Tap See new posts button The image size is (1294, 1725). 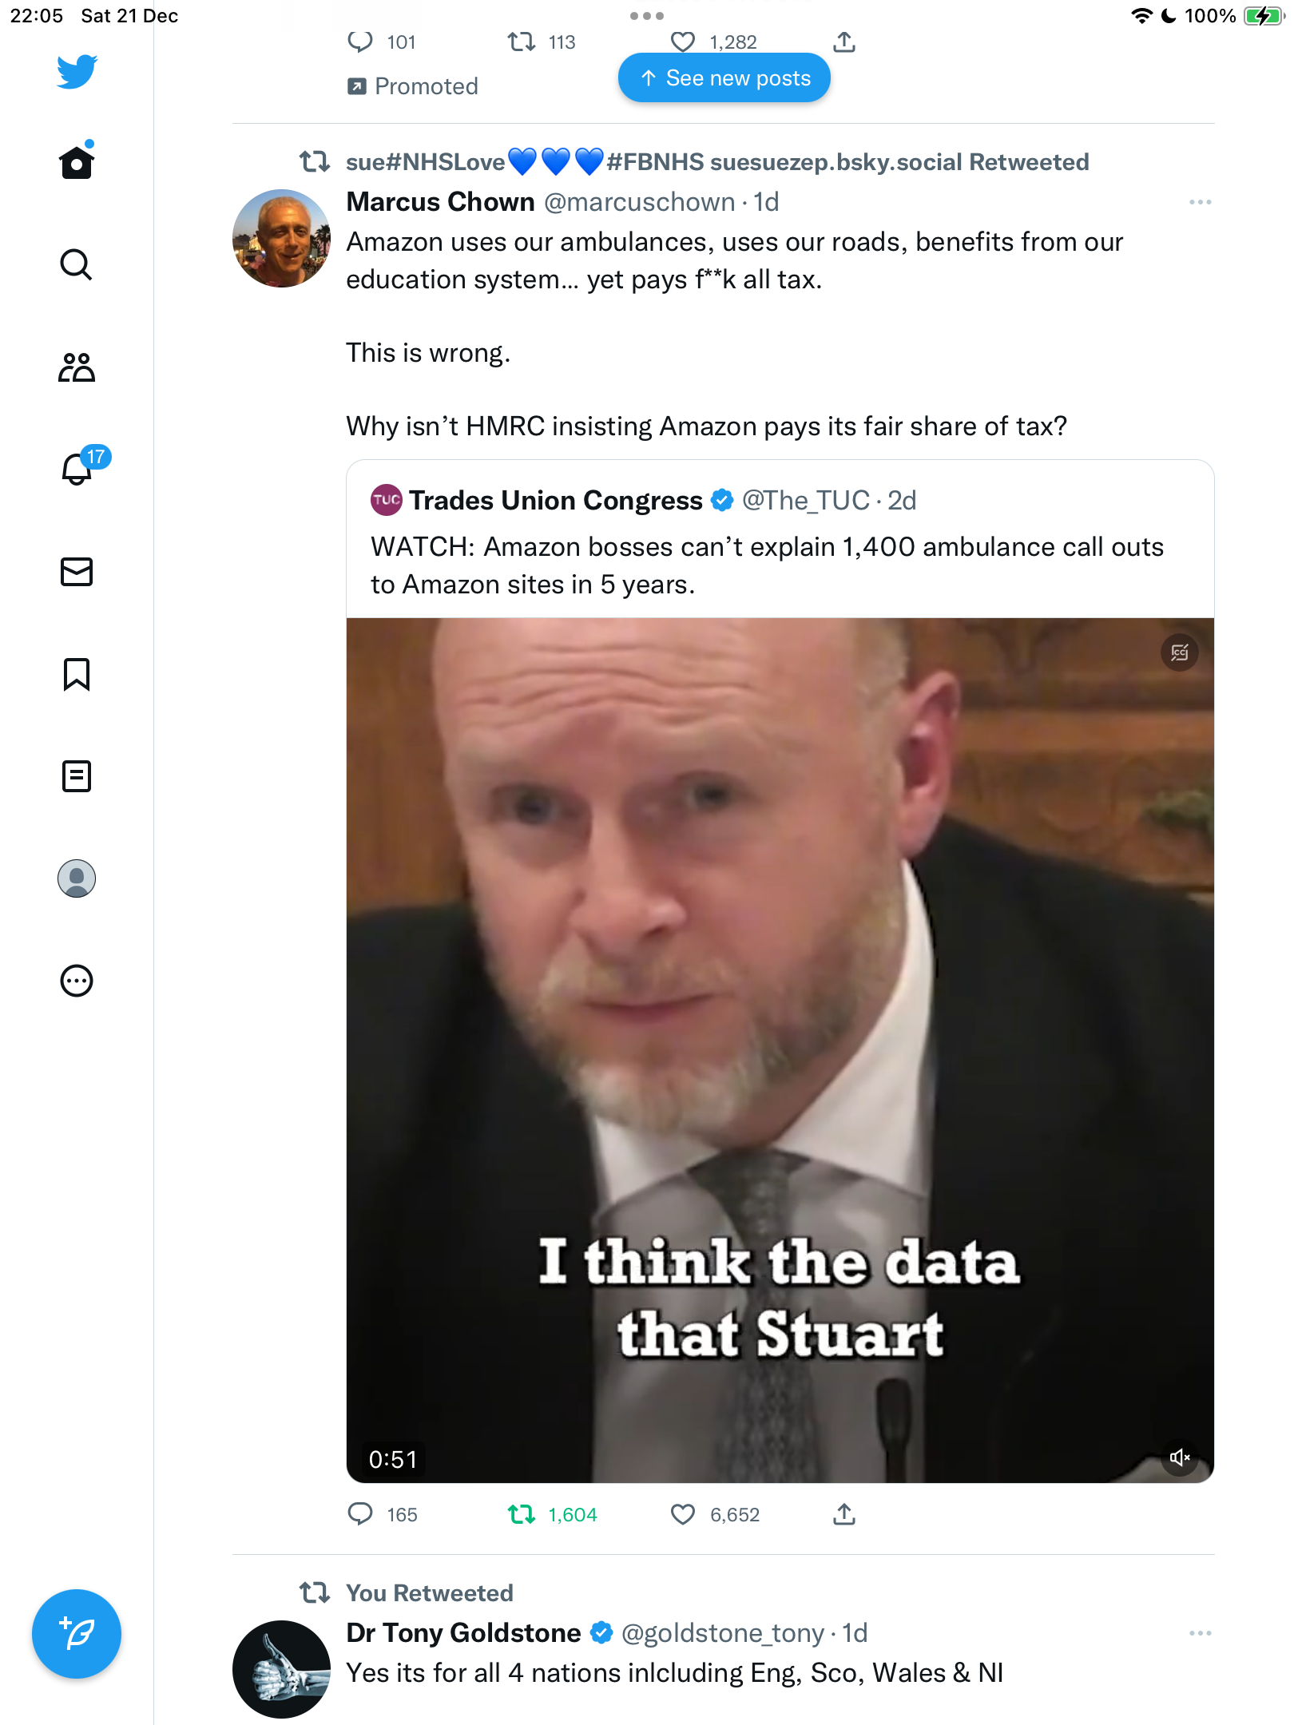724,78
